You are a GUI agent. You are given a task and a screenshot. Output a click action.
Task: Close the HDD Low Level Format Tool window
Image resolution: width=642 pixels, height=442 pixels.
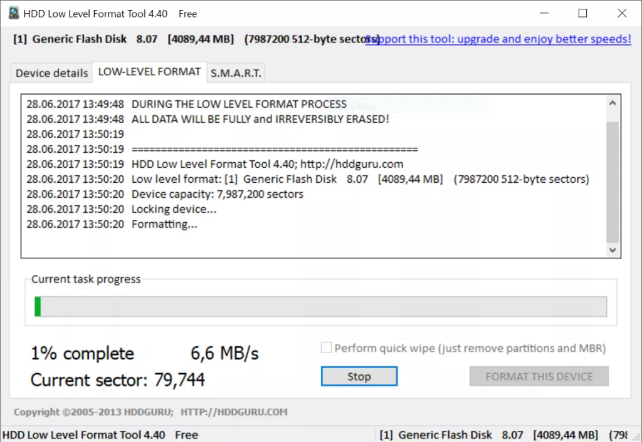[x=622, y=13]
